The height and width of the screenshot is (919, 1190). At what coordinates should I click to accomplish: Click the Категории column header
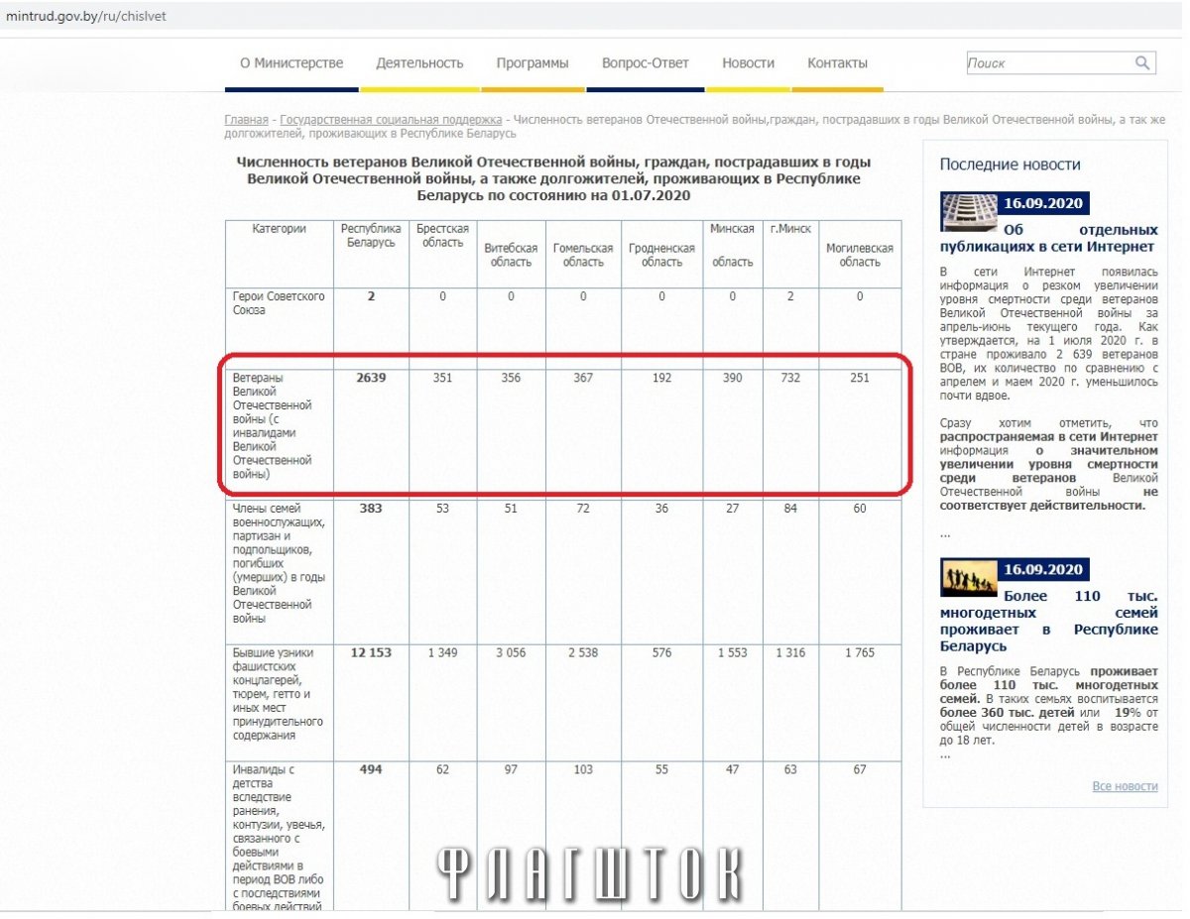click(280, 229)
